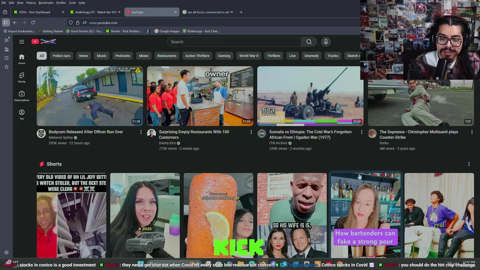Open Shorts in the YouTube sidebar
The width and height of the screenshot is (480, 270).
[22, 77]
